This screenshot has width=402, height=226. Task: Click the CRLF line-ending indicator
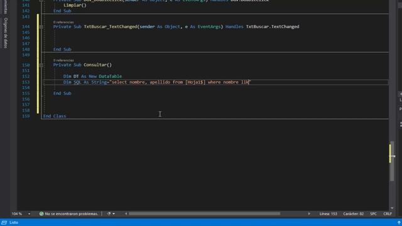pyautogui.click(x=388, y=213)
